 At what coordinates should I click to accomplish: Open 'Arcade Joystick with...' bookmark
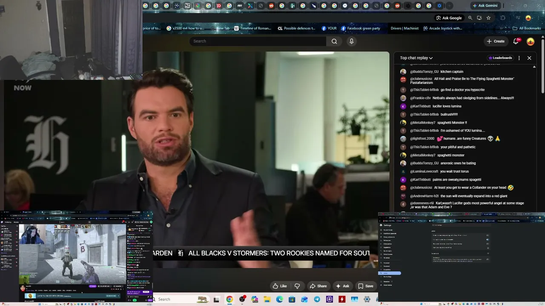pyautogui.click(x=442, y=28)
